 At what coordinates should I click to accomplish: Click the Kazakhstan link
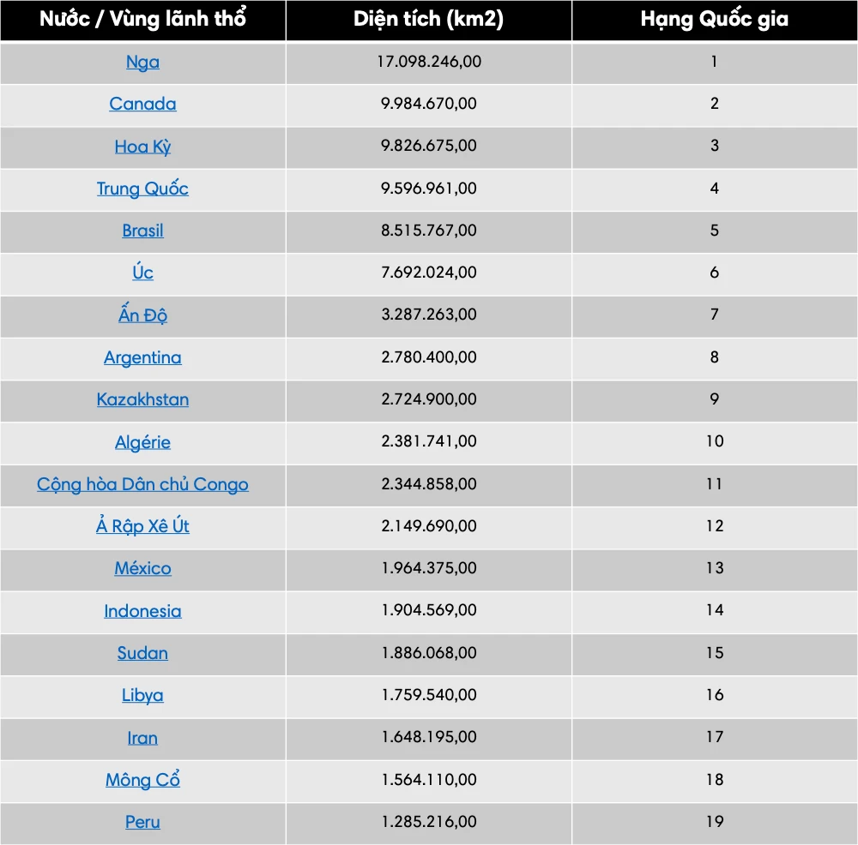(x=142, y=399)
